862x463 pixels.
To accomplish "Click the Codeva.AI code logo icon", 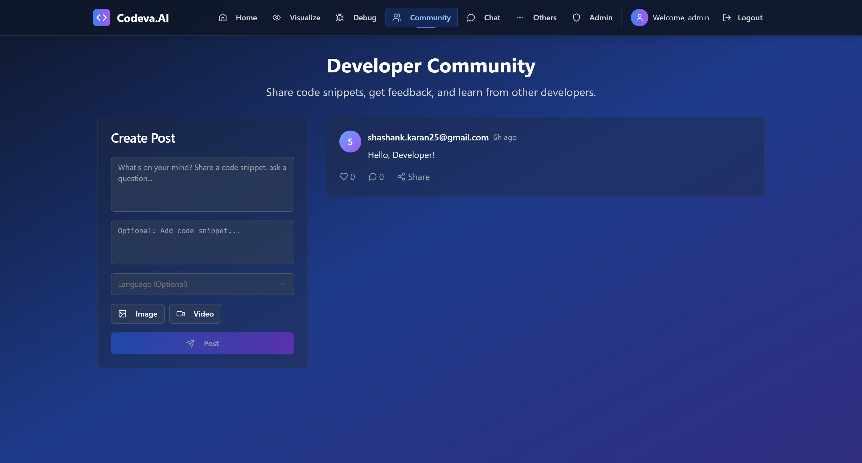I will 101,18.
